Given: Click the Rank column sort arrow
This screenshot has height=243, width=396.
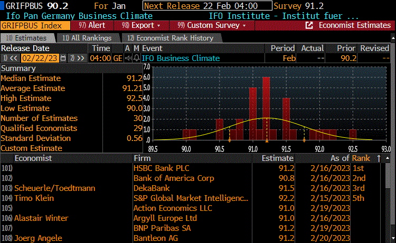Looking at the screenshot, I should [379, 158].
